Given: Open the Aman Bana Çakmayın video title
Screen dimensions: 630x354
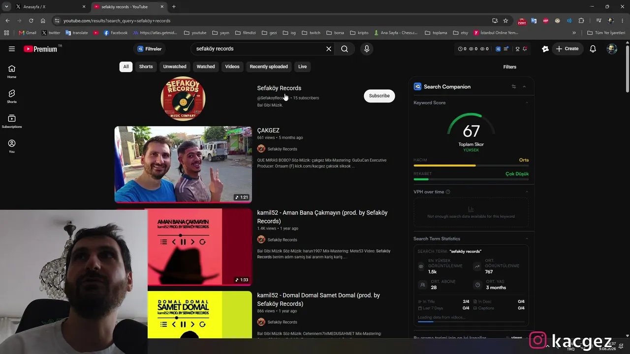Looking at the screenshot, I should [x=322, y=217].
